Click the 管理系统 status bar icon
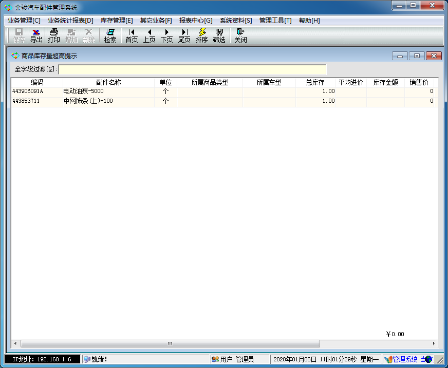The width and height of the screenshot is (448, 368). point(388,359)
